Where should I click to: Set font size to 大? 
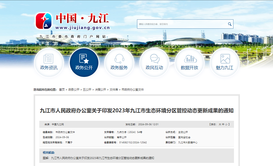tap(220, 124)
